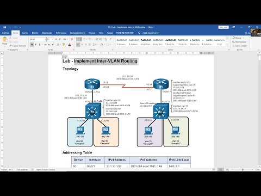This screenshot has height=196, width=261.
Task: Open the Seleccionar dropdown
Action: (240, 46)
